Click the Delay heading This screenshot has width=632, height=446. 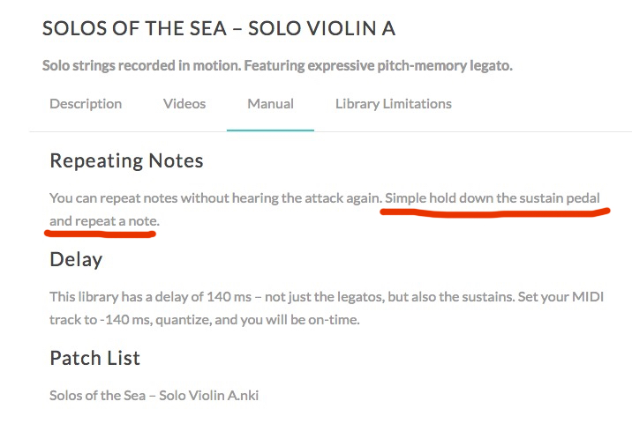tap(76, 260)
